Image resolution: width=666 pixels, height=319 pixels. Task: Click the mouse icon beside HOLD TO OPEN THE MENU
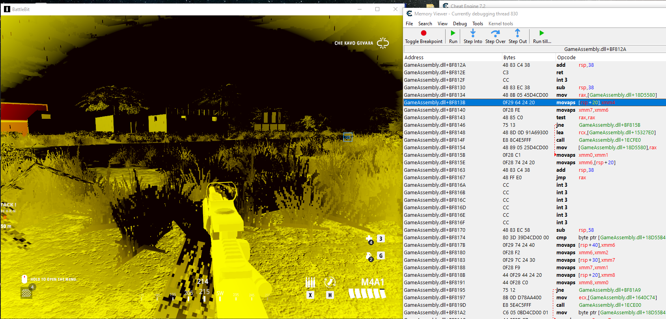pyautogui.click(x=24, y=279)
